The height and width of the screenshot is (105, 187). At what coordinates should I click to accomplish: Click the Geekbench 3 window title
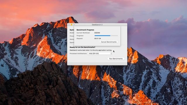[97, 24]
